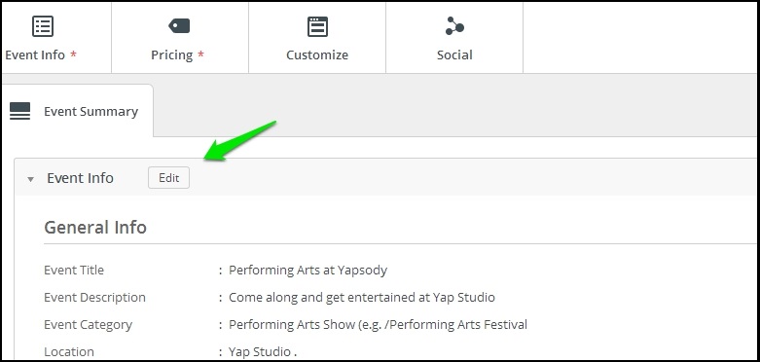Click the Event Summary panel icon
Viewport: 760px width, 362px height.
19,111
